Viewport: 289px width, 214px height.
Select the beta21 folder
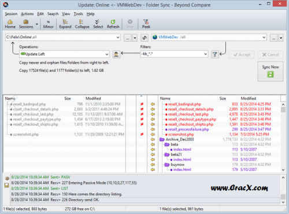tap(176, 154)
